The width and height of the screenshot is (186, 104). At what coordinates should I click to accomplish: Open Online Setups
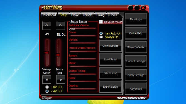(111, 46)
